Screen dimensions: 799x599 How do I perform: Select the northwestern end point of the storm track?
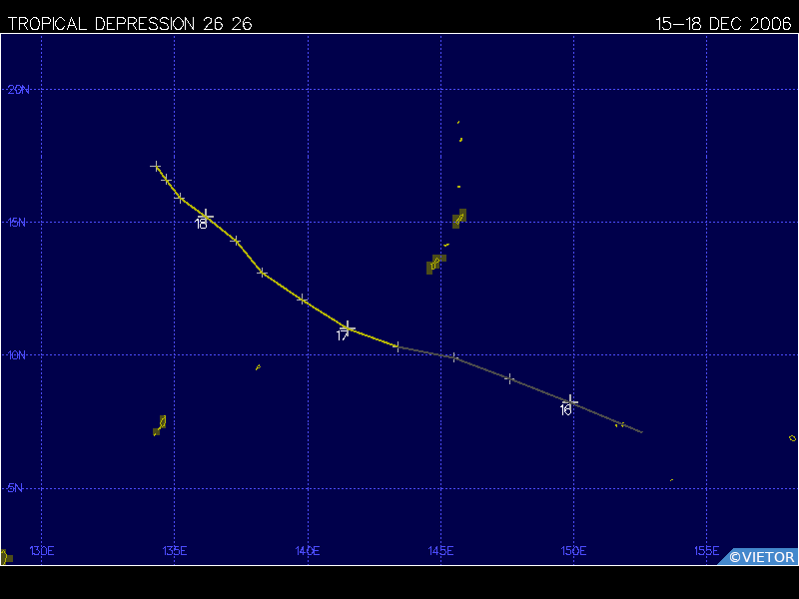click(x=156, y=166)
